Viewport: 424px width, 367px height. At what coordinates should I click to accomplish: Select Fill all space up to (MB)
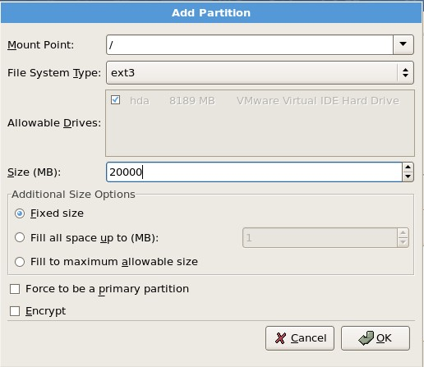coord(20,237)
